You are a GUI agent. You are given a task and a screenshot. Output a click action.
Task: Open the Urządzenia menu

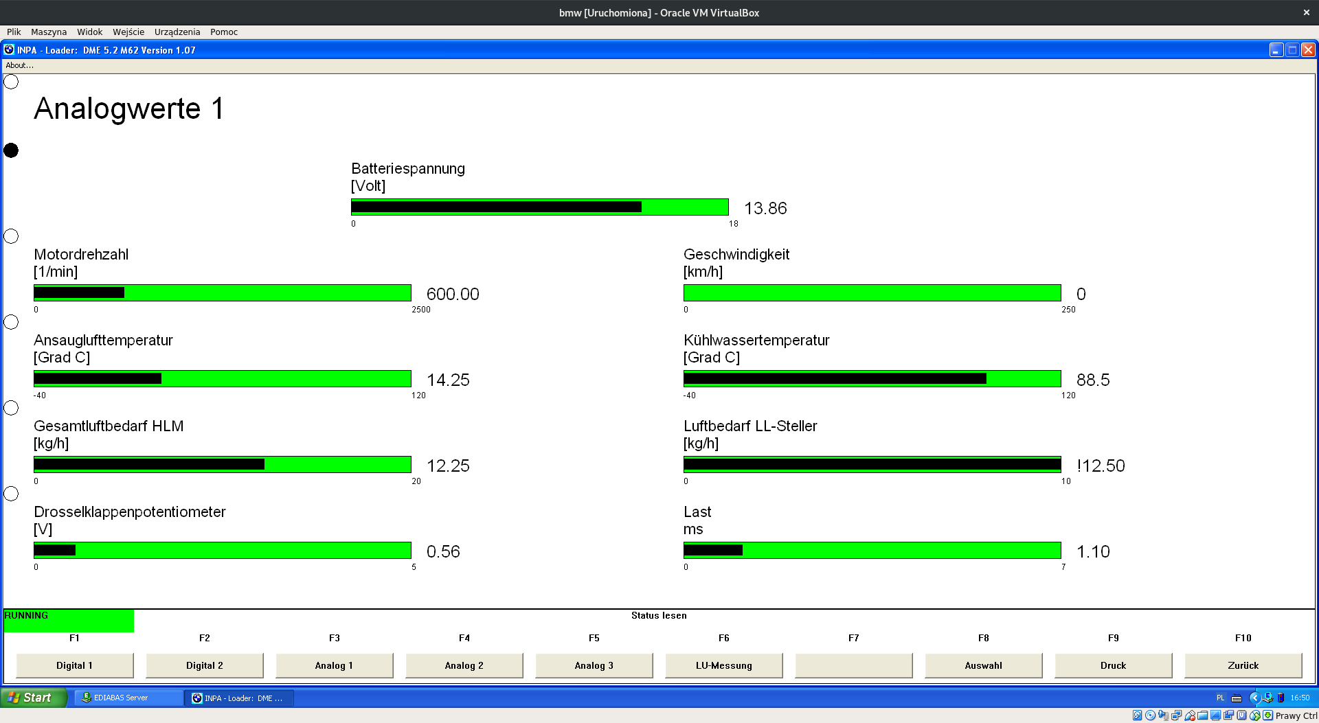pos(177,32)
